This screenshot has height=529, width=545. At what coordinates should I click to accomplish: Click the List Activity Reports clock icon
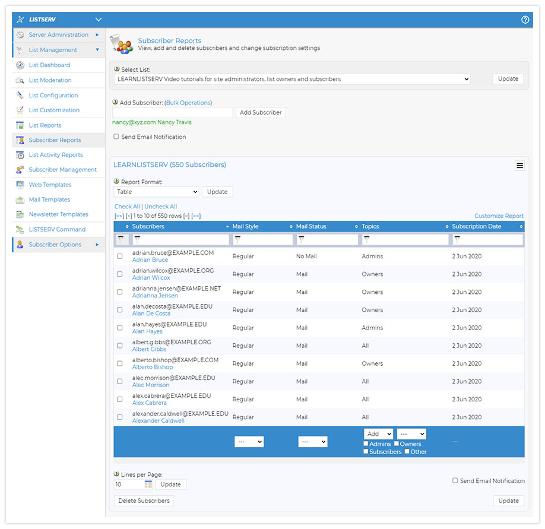(x=20, y=155)
